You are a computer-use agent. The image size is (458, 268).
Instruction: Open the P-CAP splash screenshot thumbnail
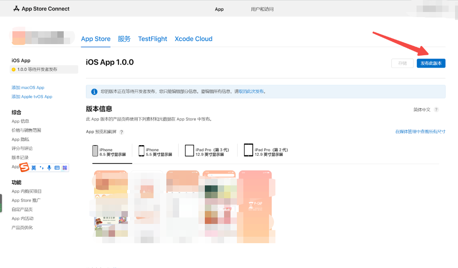click(256, 206)
